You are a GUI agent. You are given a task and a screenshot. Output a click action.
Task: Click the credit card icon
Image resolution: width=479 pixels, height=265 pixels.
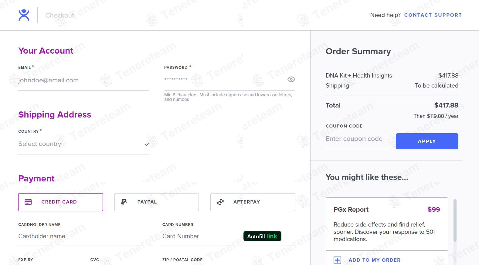tap(28, 202)
